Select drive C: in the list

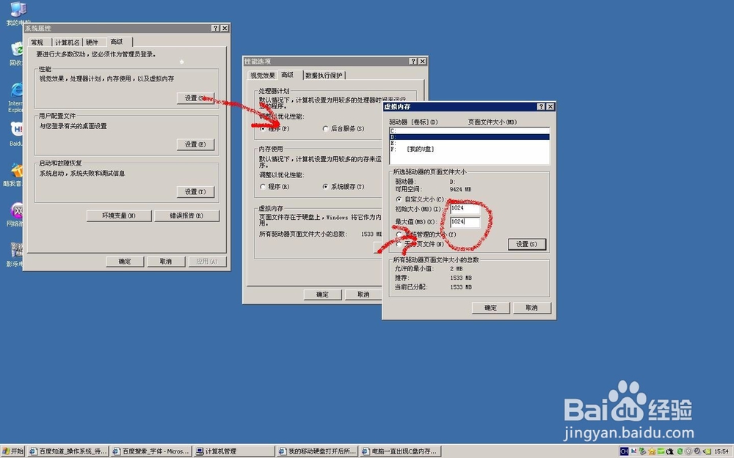[x=469, y=131]
